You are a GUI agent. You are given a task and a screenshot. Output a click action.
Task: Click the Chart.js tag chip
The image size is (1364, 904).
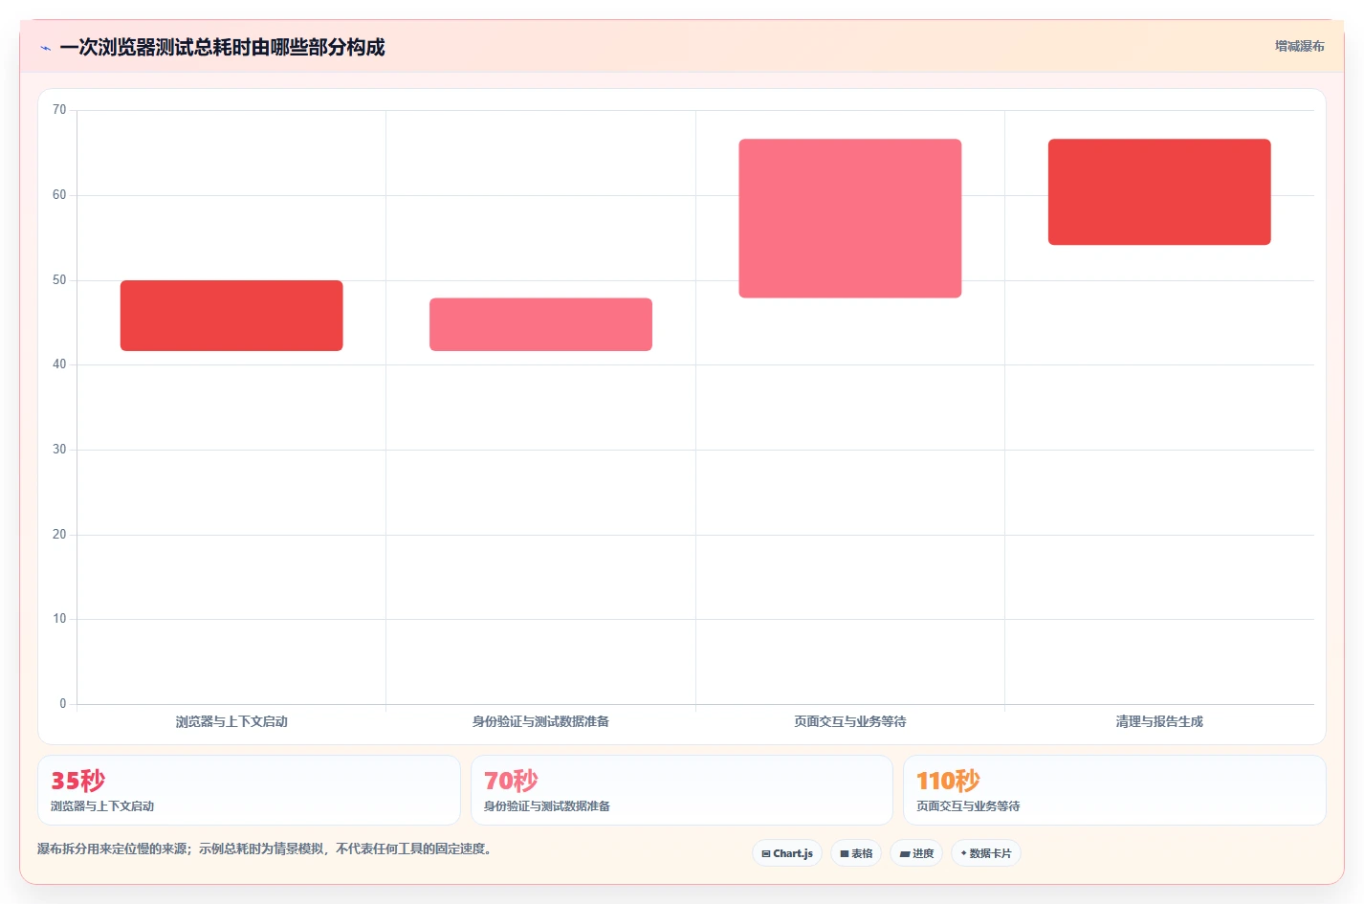pos(787,853)
